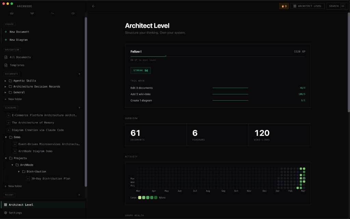Click the 106/5 progress count
The image size is (350, 219).
[x=302, y=94]
